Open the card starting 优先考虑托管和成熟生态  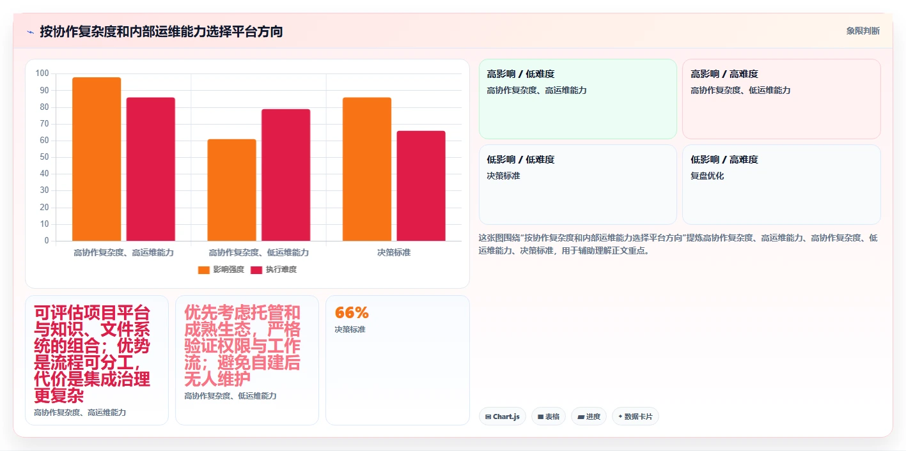tap(247, 360)
